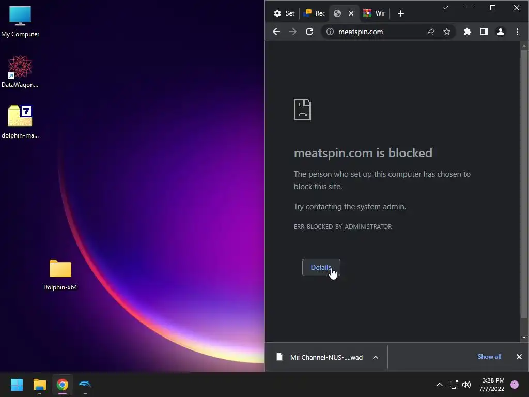The width and height of the screenshot is (529, 397).
Task: Show hidden tray icons chevron
Action: (x=439, y=385)
